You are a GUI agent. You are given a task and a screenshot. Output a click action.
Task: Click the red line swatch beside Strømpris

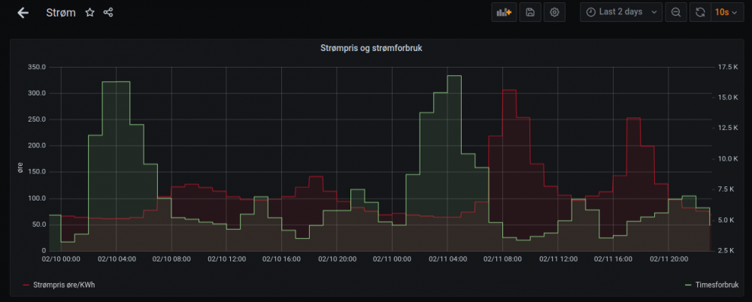point(27,285)
